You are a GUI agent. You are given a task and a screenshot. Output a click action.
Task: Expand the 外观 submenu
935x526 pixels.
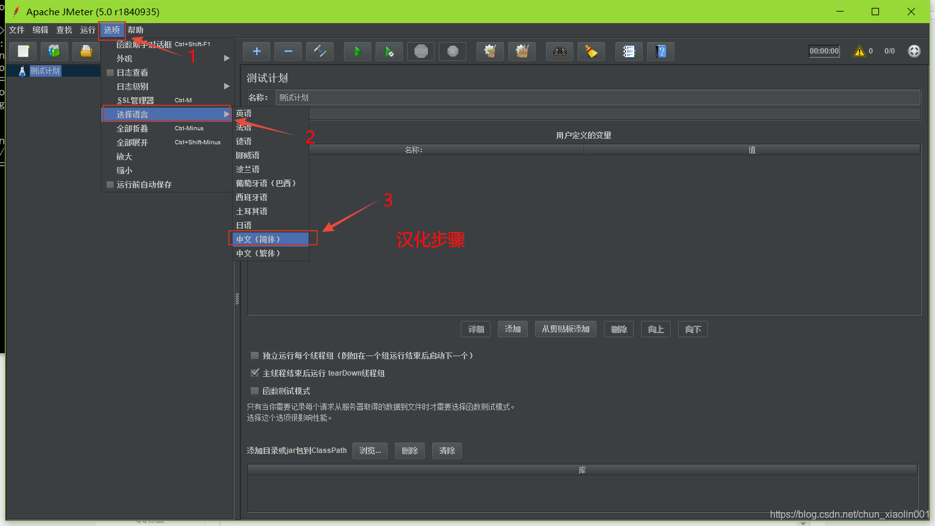(x=166, y=58)
